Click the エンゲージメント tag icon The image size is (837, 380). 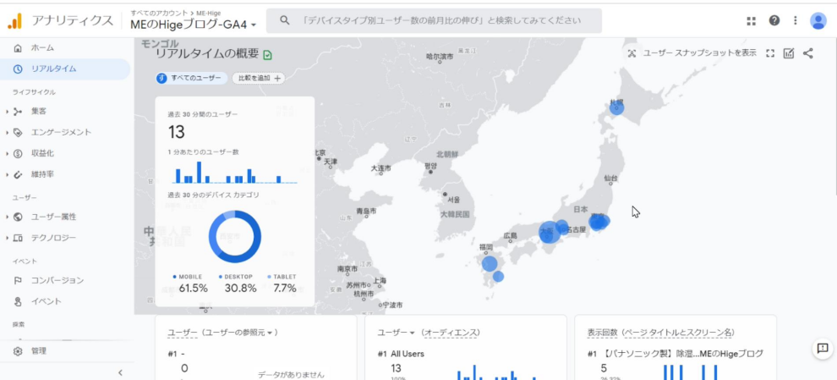click(18, 132)
